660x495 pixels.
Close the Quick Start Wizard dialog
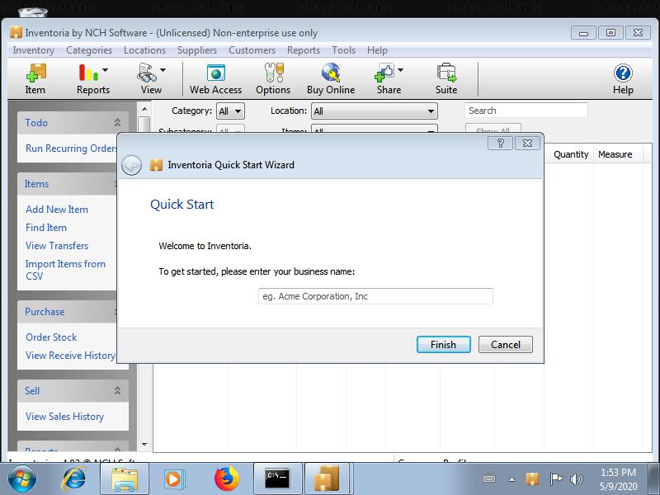527,143
